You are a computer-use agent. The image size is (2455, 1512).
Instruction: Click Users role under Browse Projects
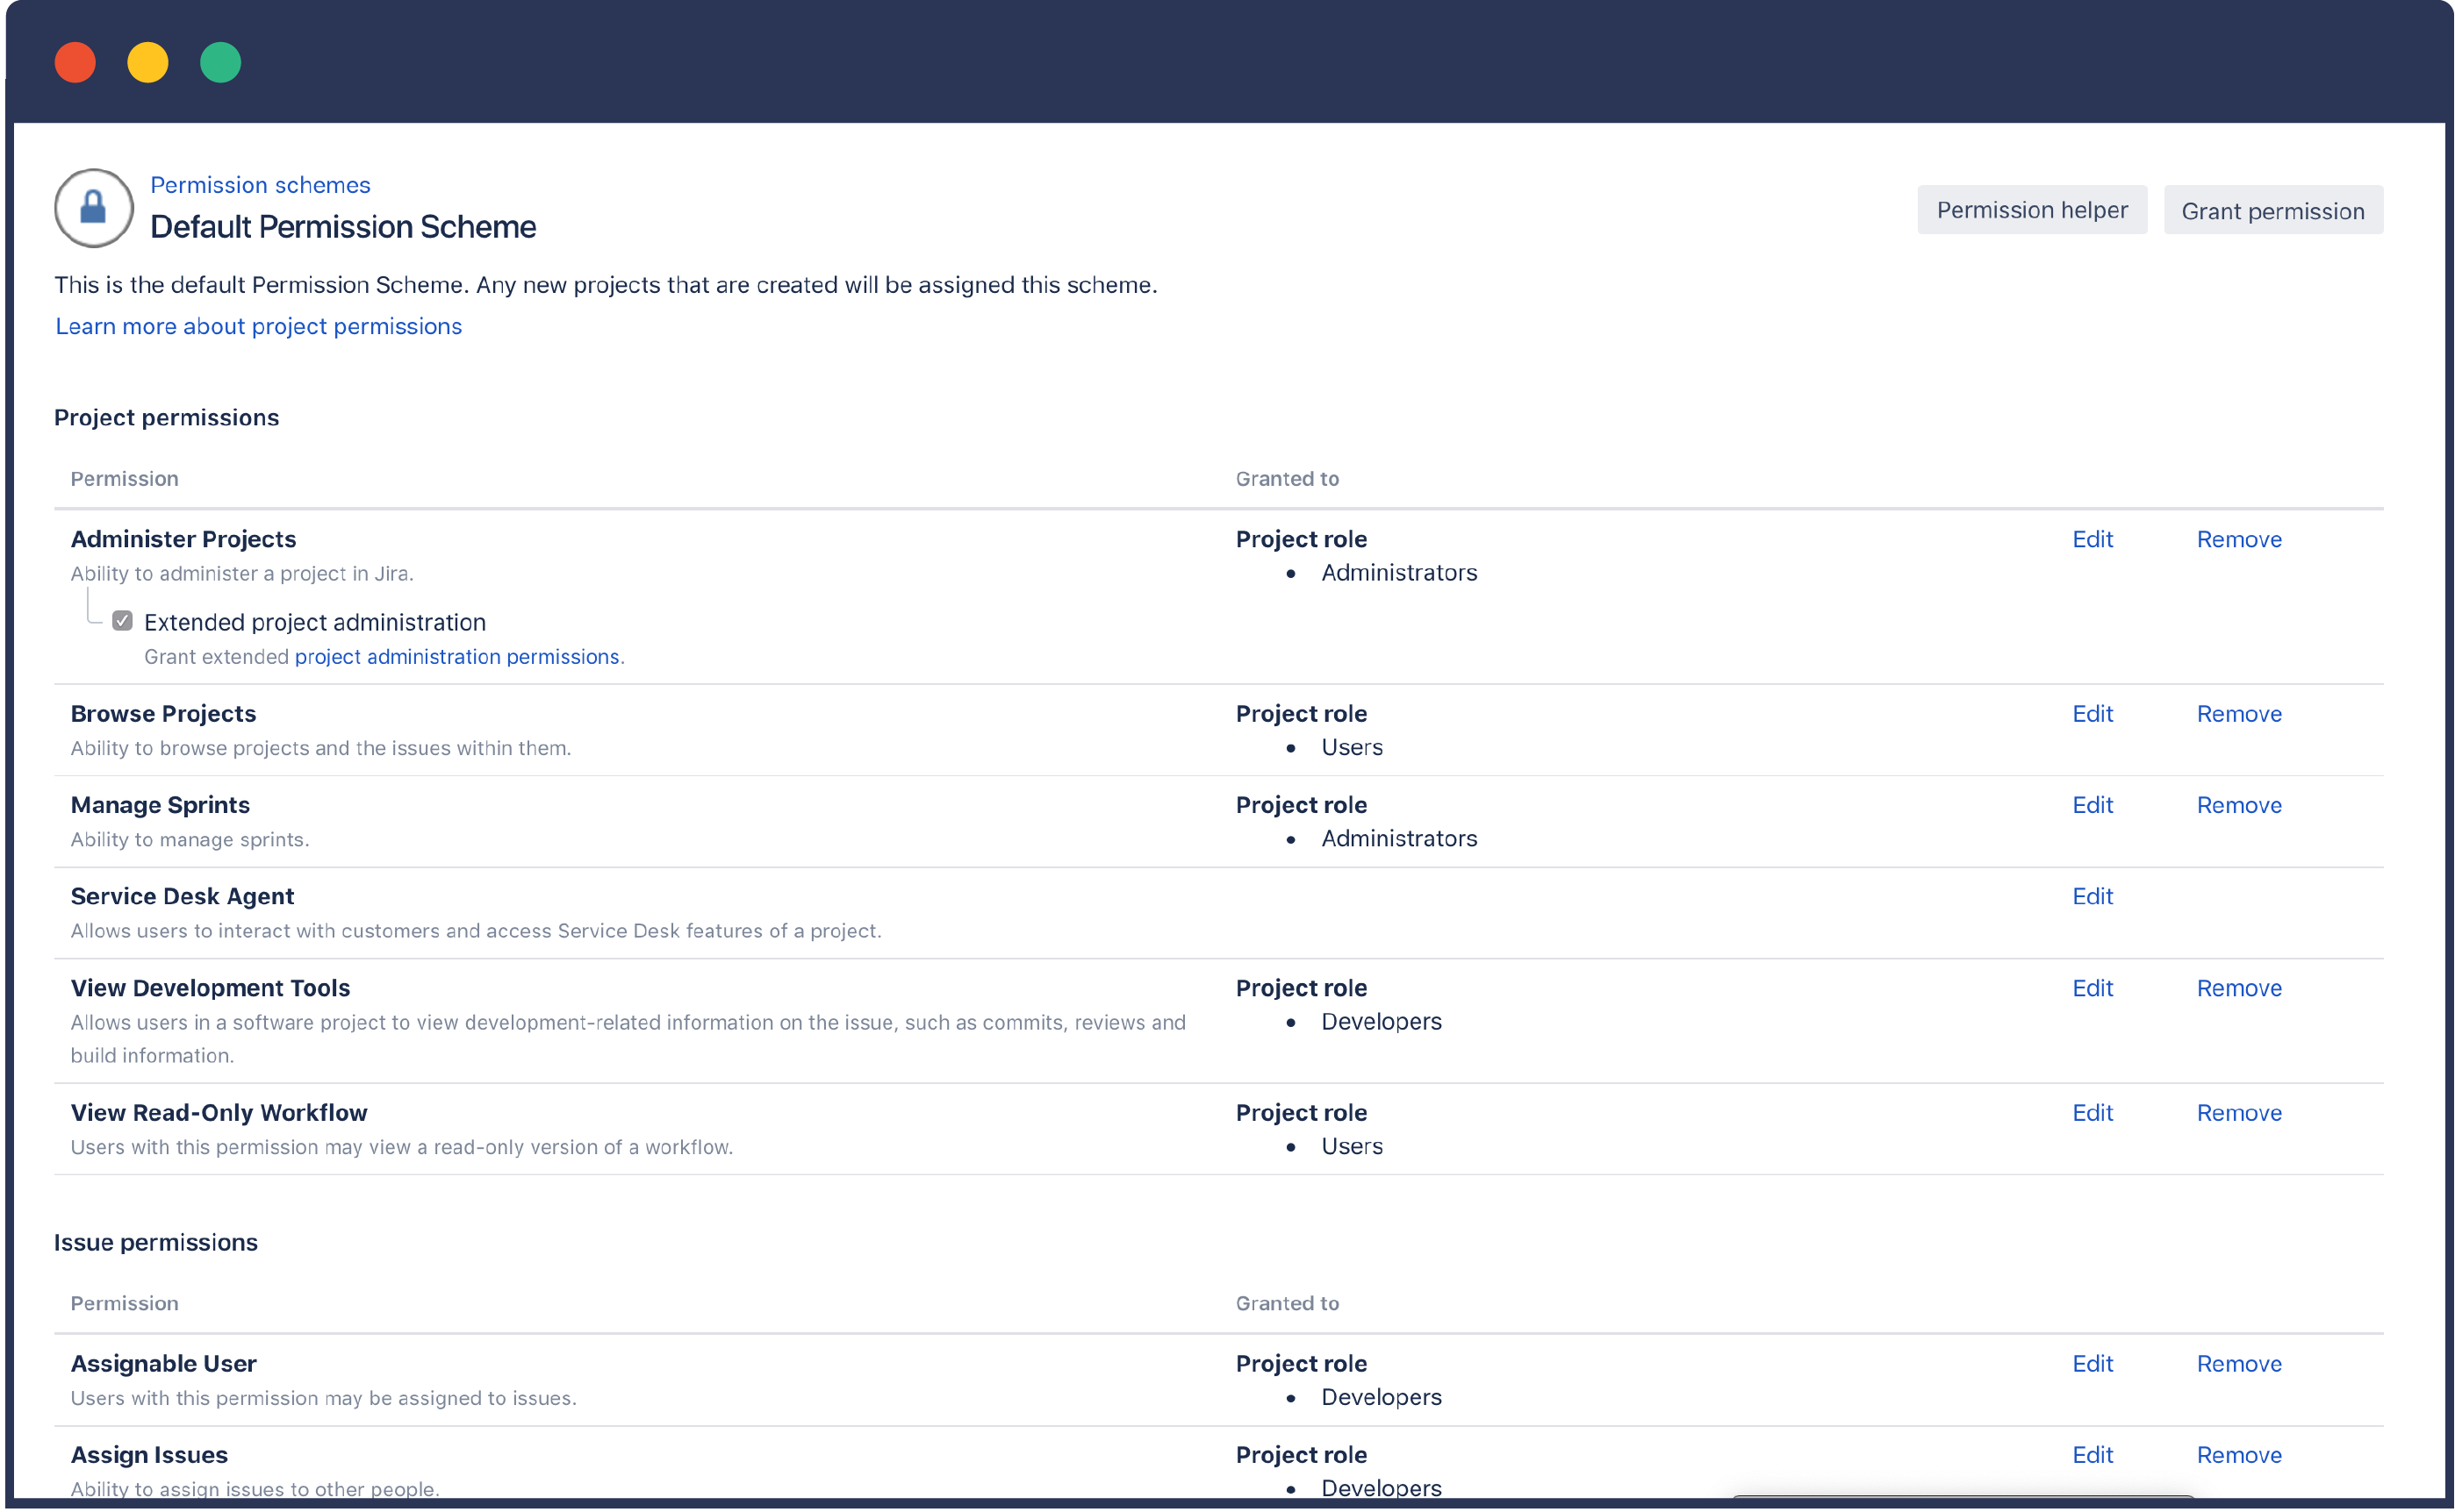(x=1351, y=748)
